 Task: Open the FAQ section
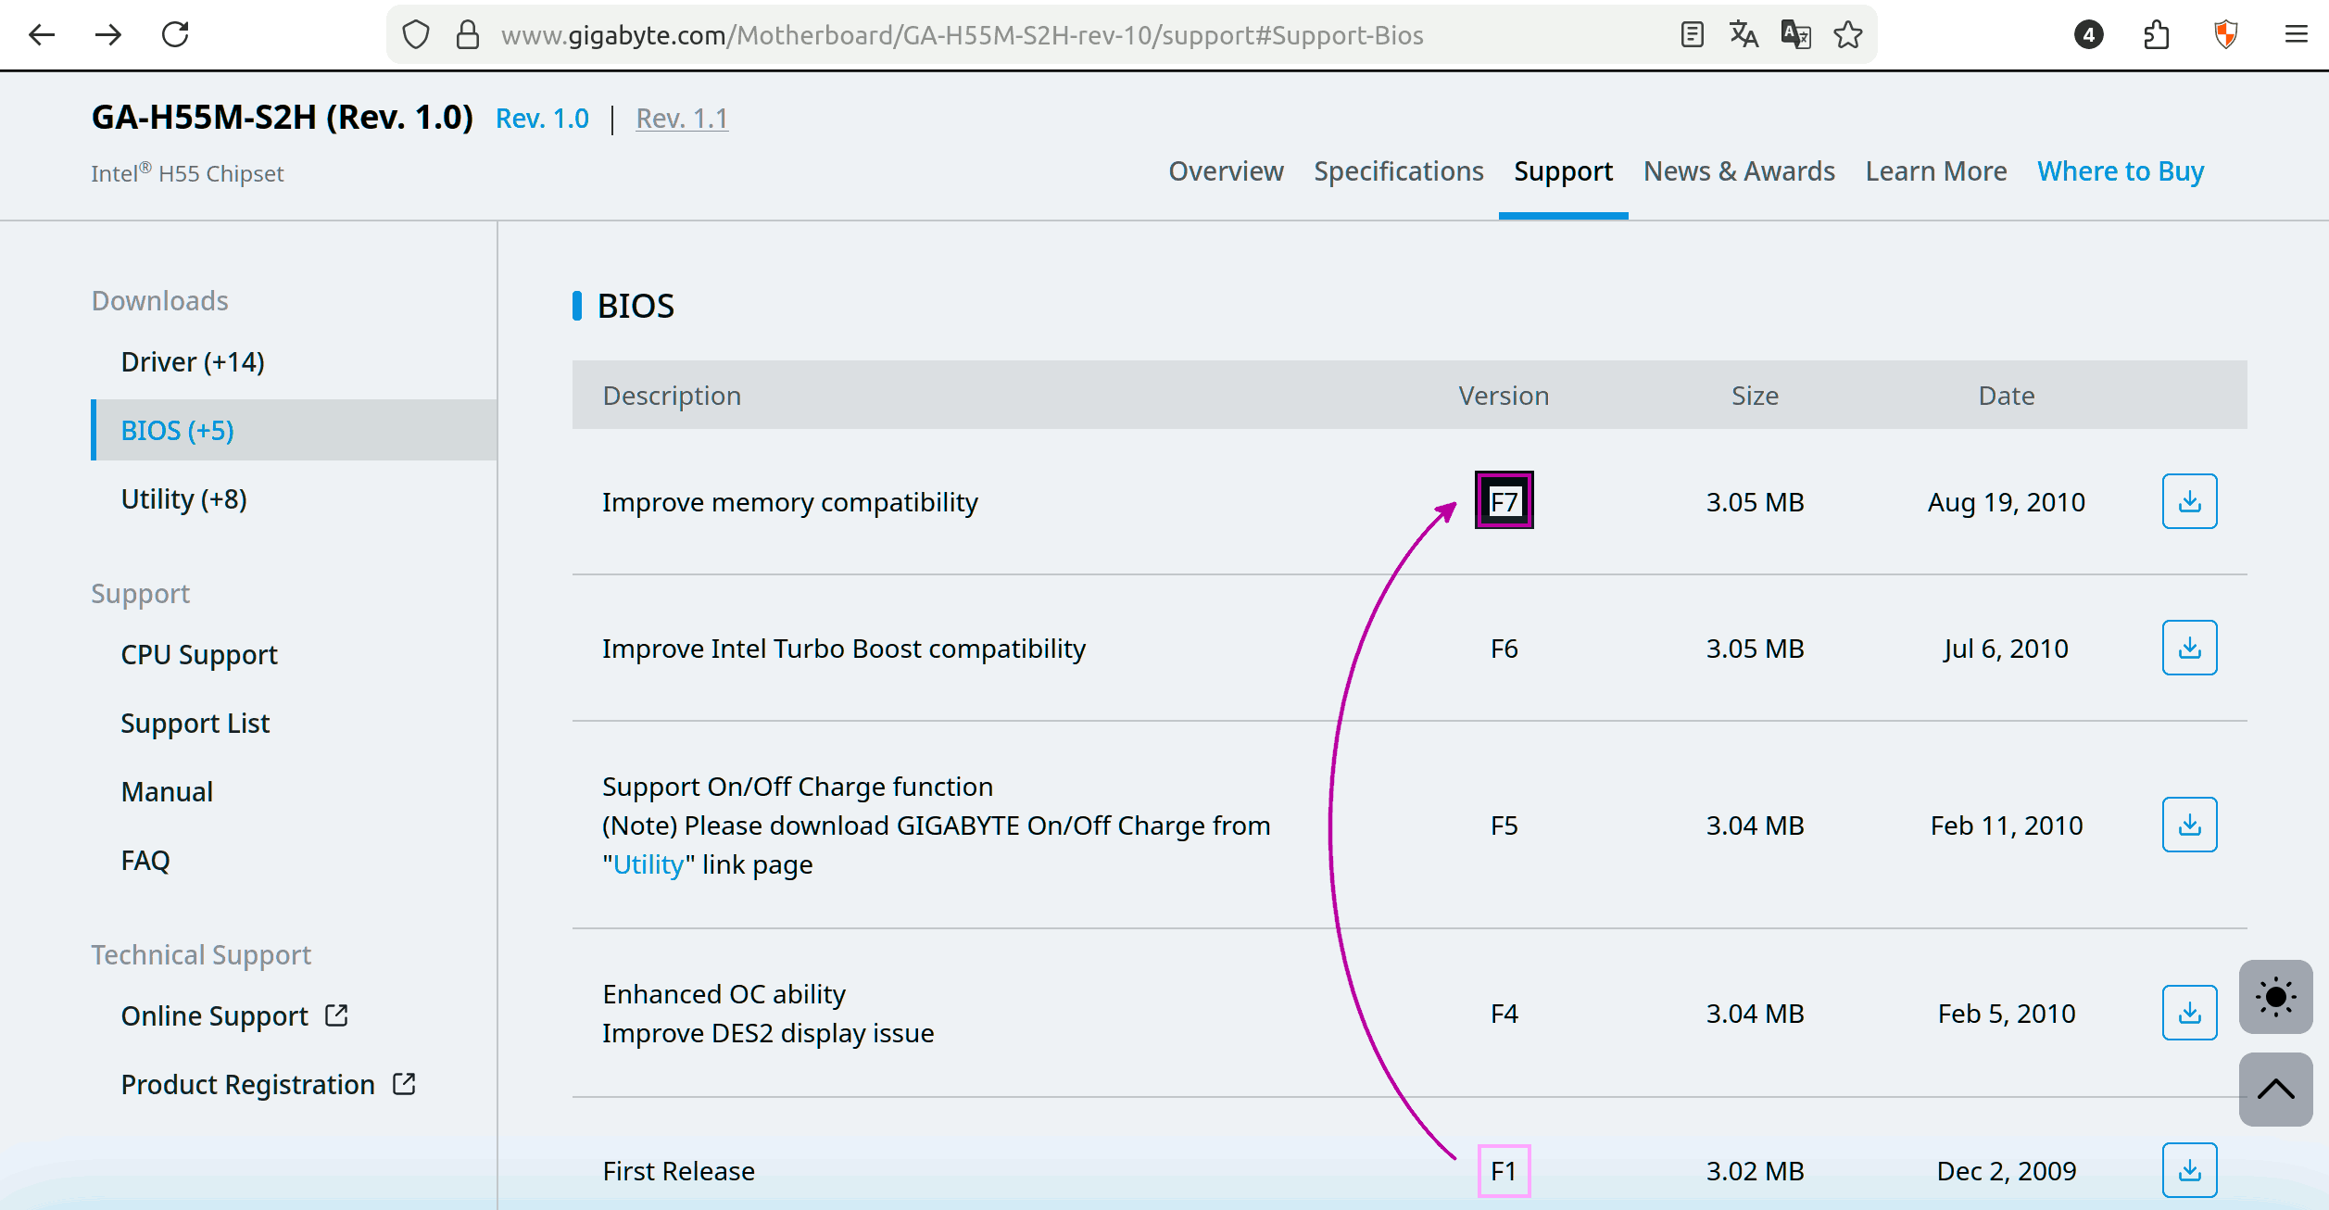pos(145,861)
